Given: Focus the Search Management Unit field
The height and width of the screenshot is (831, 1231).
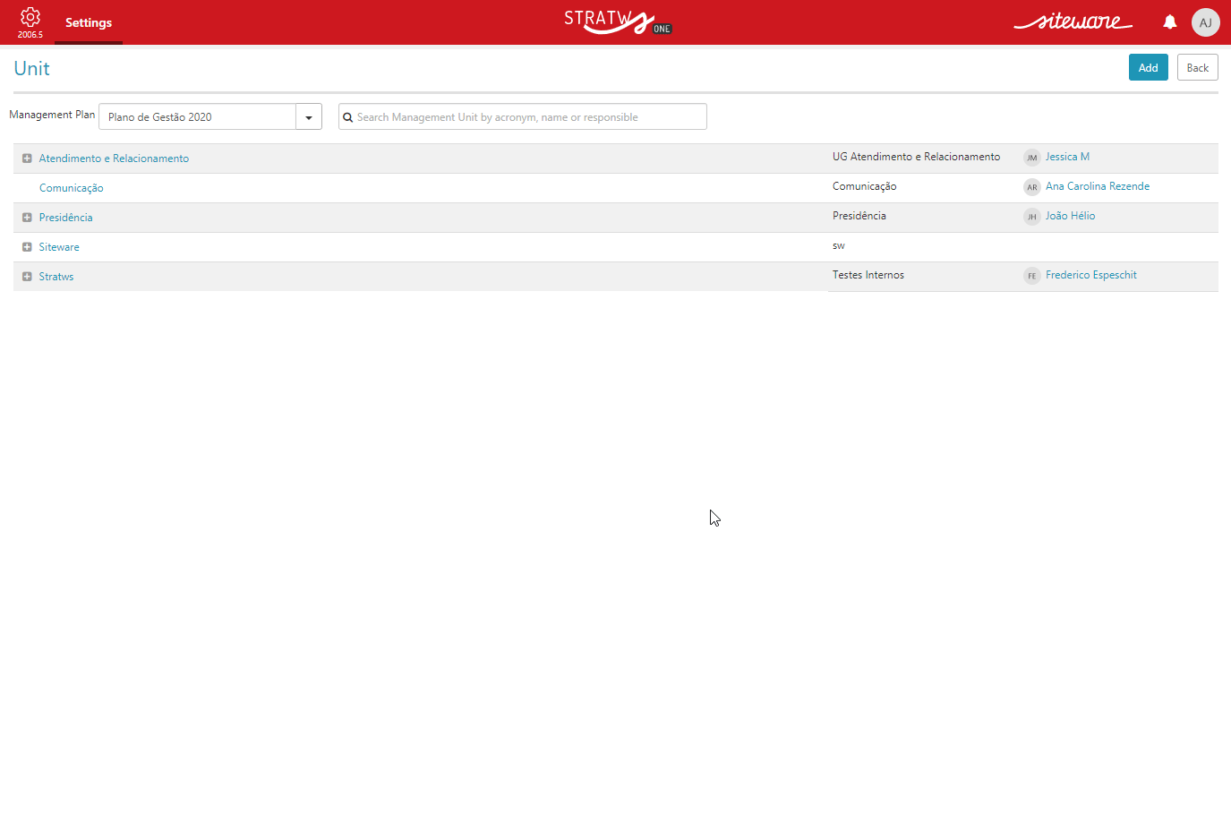Looking at the screenshot, I should 523,117.
